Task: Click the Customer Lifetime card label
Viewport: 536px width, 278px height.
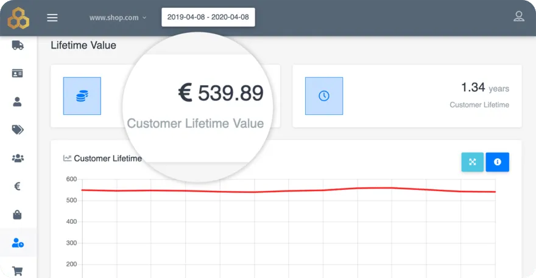Action: 479,105
